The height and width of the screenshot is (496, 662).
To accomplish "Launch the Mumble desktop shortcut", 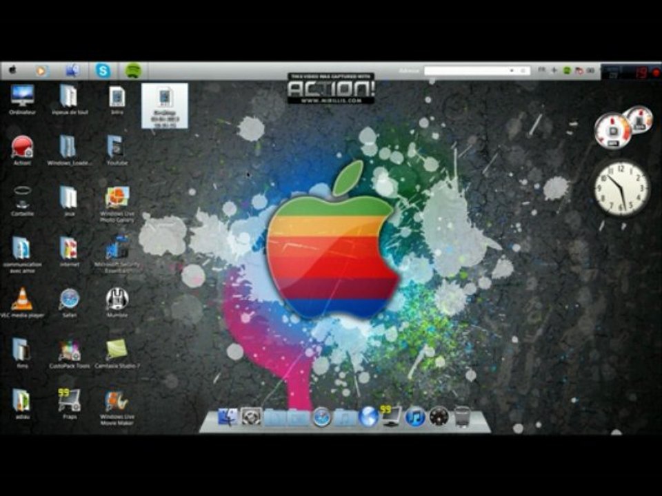I will 117,302.
